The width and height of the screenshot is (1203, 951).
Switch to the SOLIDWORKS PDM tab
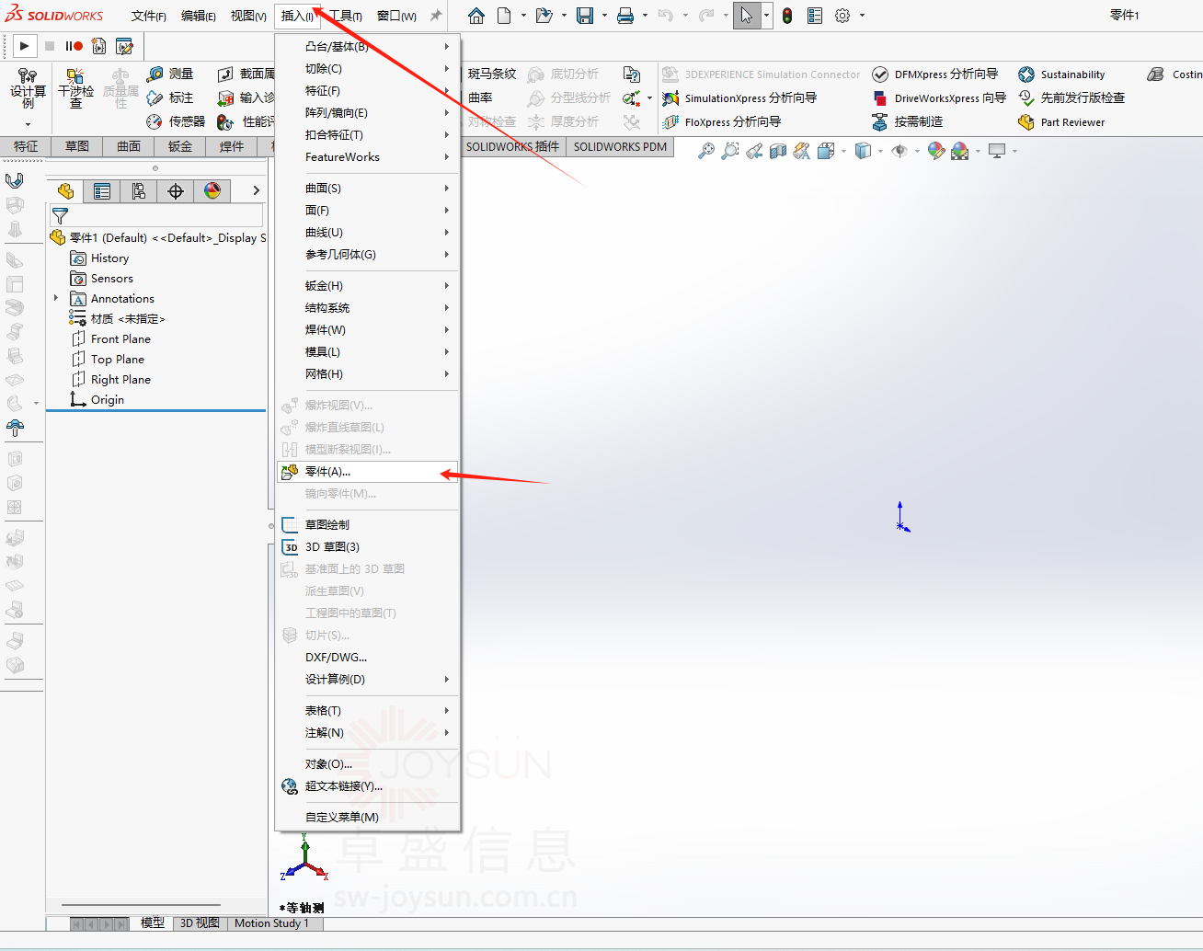pos(620,147)
